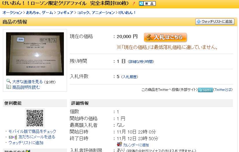The width and height of the screenshot is (239, 152).
Task: Click the plus icon on watchlist button
Action: tap(199, 22)
